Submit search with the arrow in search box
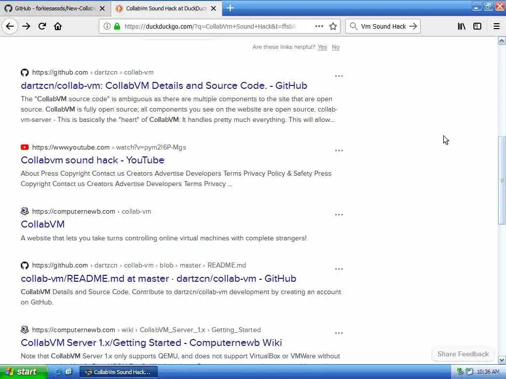This screenshot has height=379, width=506. [x=413, y=27]
